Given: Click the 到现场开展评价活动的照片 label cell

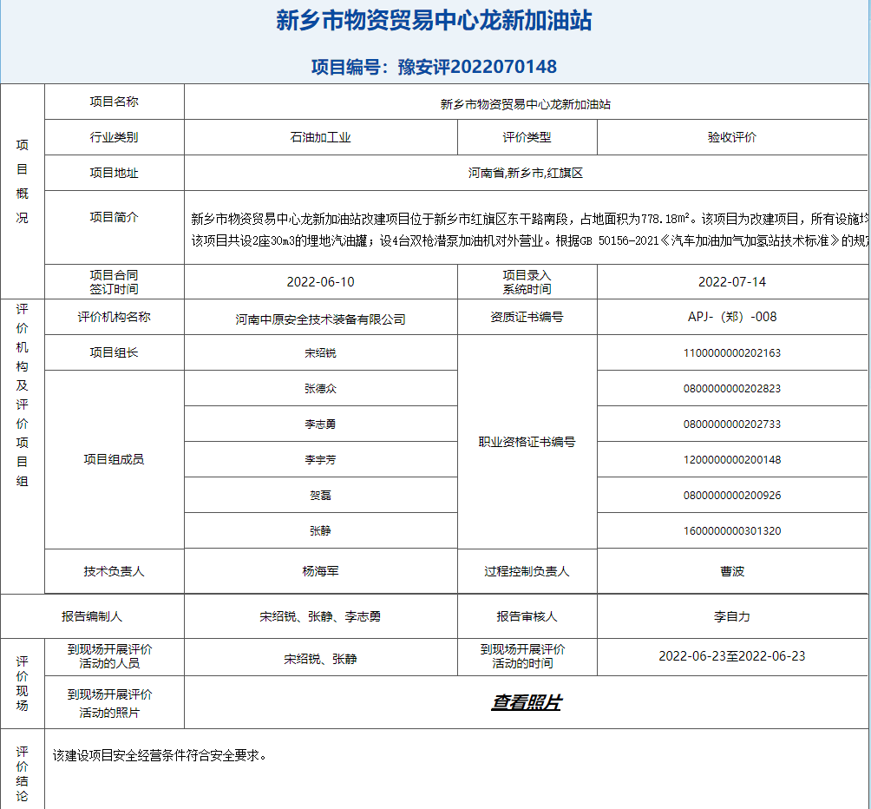Looking at the screenshot, I should (114, 703).
